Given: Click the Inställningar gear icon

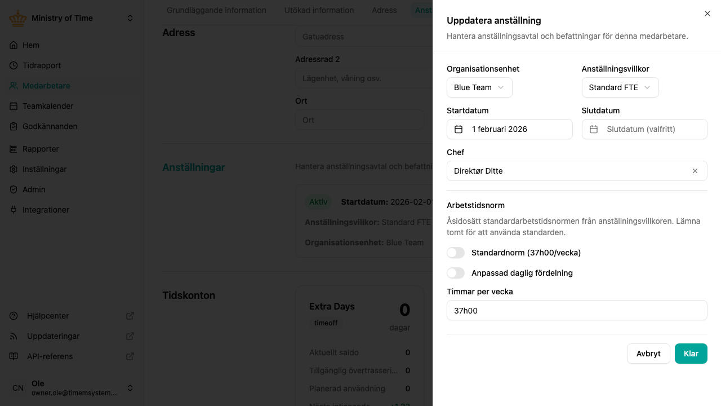Looking at the screenshot, I should (14, 169).
